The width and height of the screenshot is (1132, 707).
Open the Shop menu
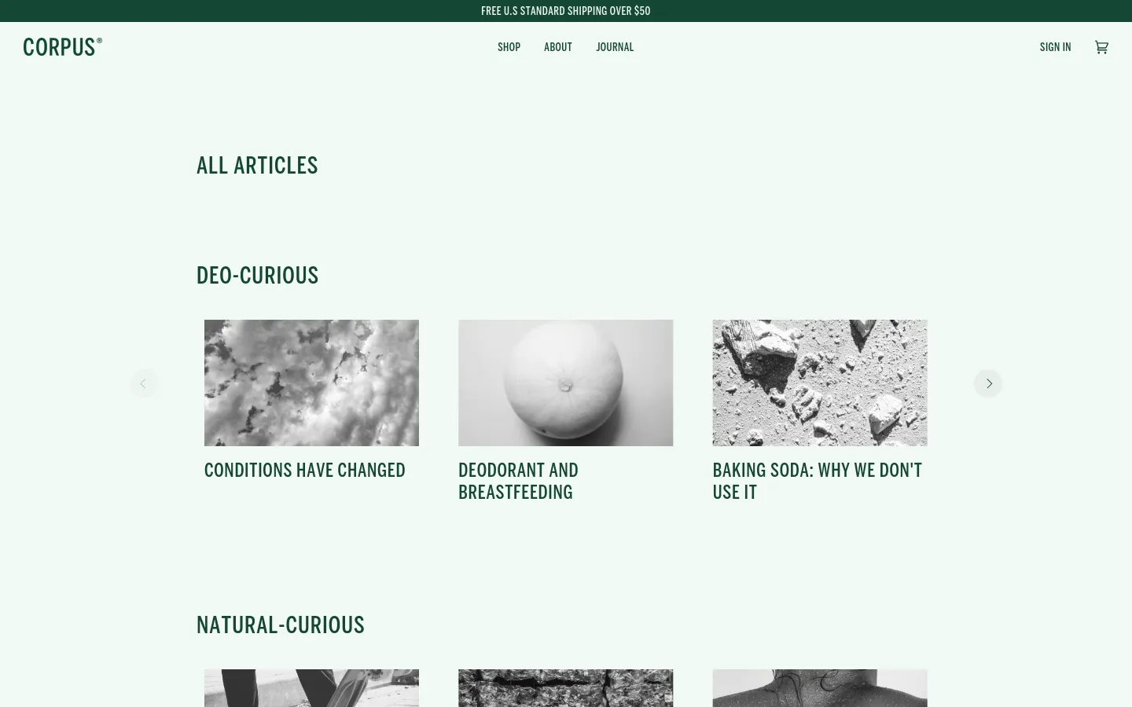click(509, 47)
